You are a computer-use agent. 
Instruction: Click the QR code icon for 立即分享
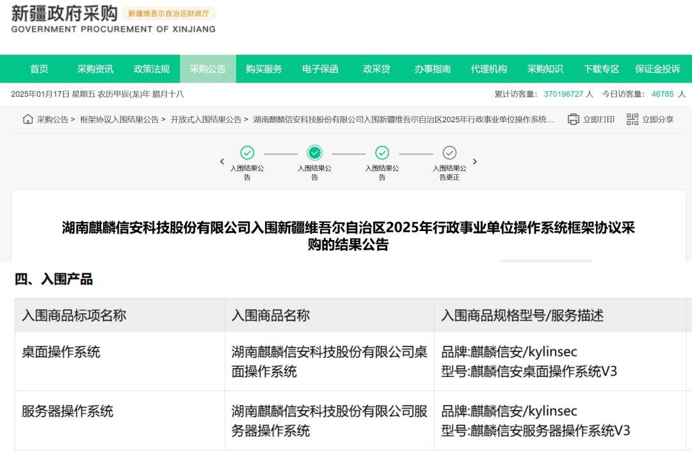(x=632, y=119)
